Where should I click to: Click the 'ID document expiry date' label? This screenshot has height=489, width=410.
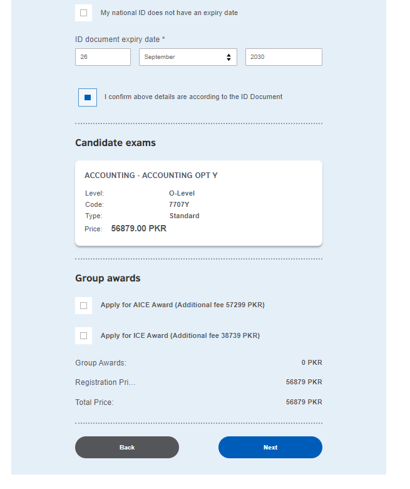(120, 39)
